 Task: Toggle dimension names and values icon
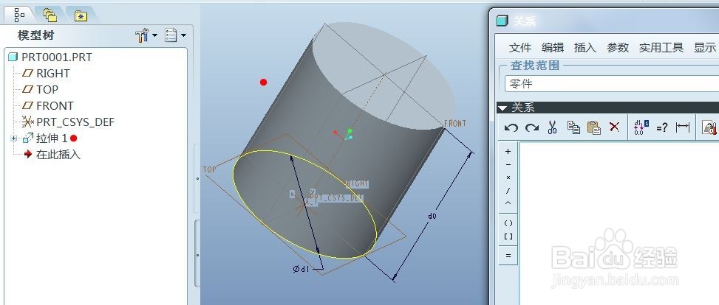tap(641, 127)
